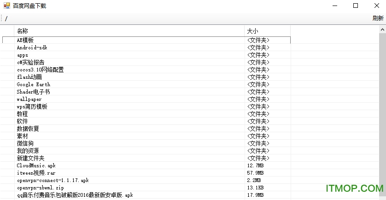Select the Android-sdk folder
The height and width of the screenshot is (200, 386).
click(x=32, y=47)
